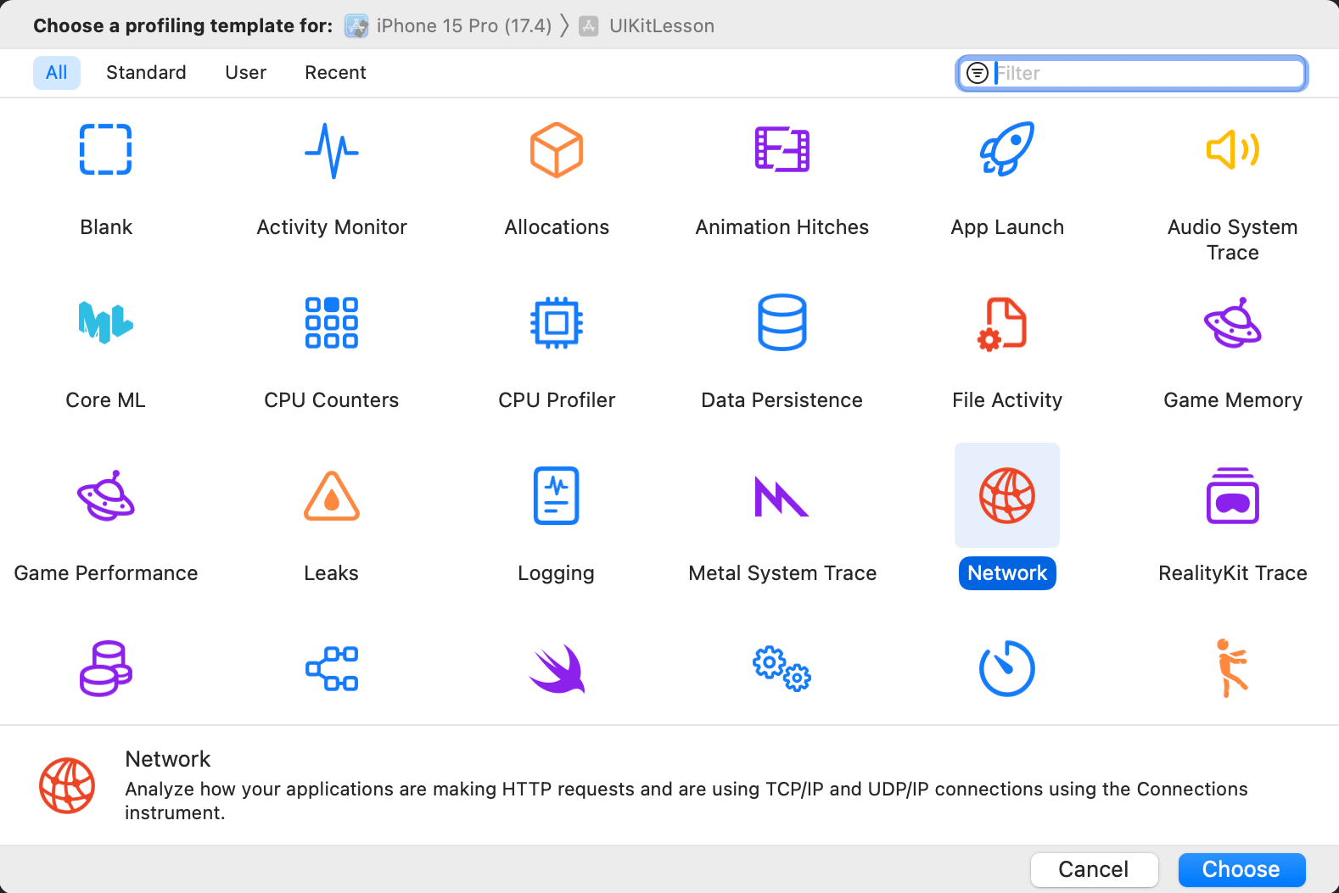Viewport: 1339px width, 893px height.
Task: Select the Game Performance UFO icon
Action: (106, 495)
